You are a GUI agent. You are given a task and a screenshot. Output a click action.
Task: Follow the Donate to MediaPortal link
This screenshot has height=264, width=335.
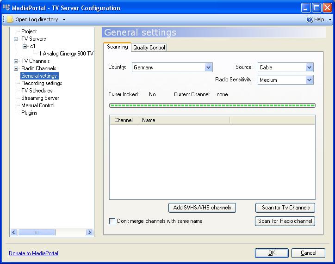click(33, 253)
